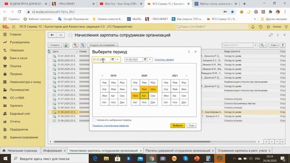Screen dimensions: 290x163
Task: Enable Запомнить выбранный период checkbox
Action: (94, 120)
